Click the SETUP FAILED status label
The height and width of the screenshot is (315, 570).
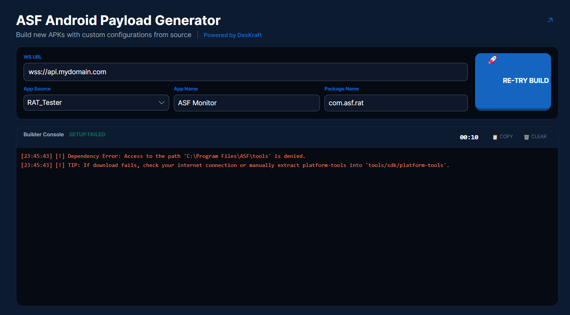coord(87,134)
